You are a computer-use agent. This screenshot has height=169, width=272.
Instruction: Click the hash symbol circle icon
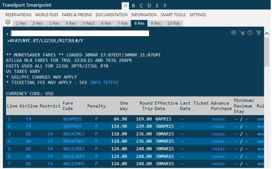(233, 32)
